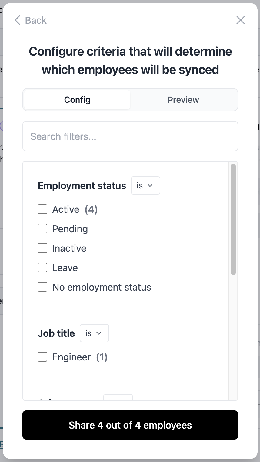Click the partially visible dropdown below Job title

pos(118,397)
